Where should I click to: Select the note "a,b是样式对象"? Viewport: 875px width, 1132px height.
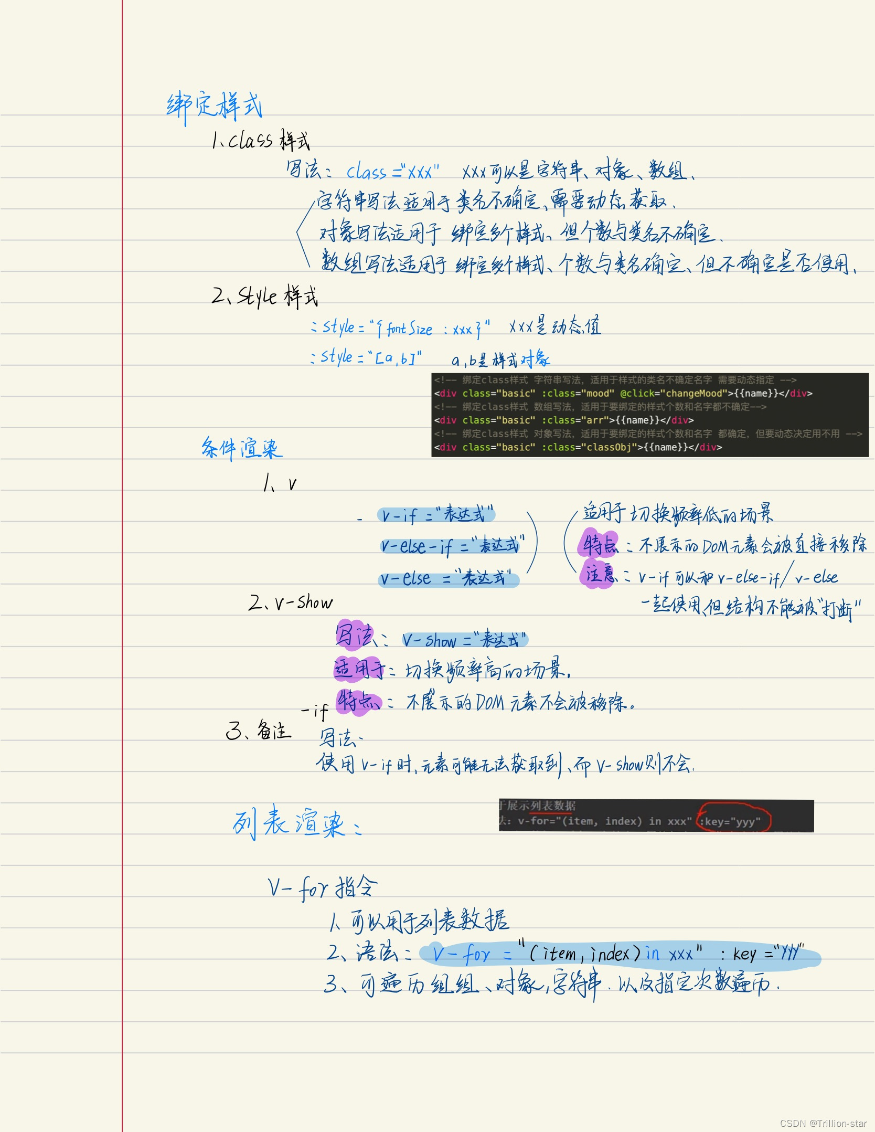(x=500, y=359)
